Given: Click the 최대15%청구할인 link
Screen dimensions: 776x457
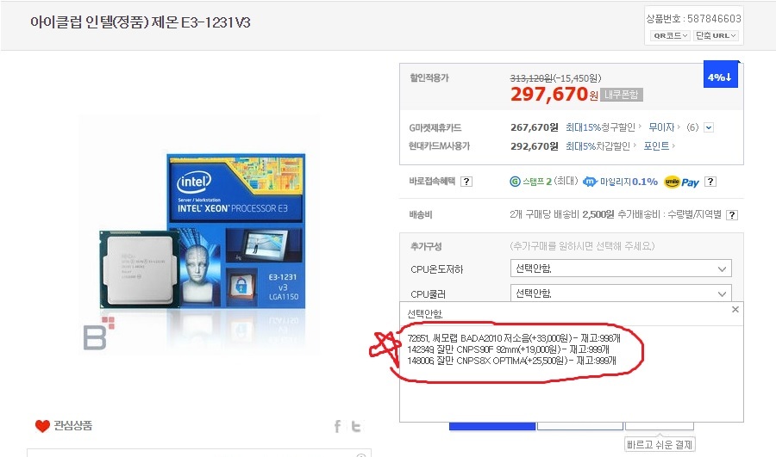Looking at the screenshot, I should tap(603, 127).
